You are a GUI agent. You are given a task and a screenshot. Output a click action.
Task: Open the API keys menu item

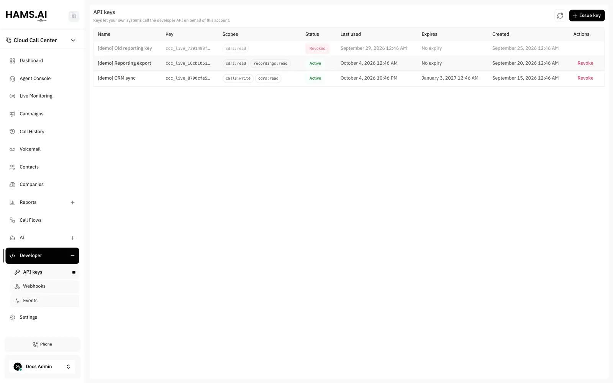coord(44,272)
